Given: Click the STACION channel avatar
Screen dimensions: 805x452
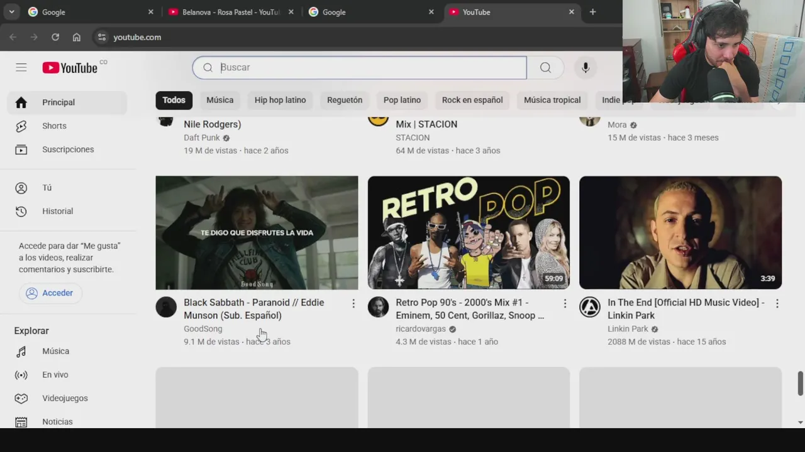Looking at the screenshot, I should [378, 121].
